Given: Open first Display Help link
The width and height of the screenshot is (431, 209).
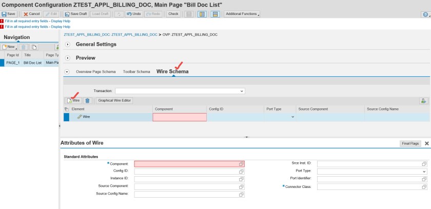Looking at the screenshot, I should (61, 21).
